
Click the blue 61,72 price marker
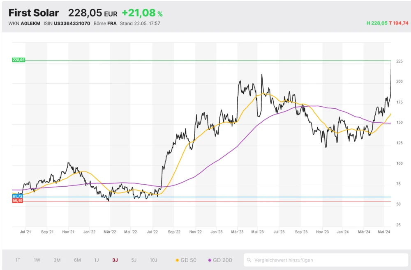[17, 197]
